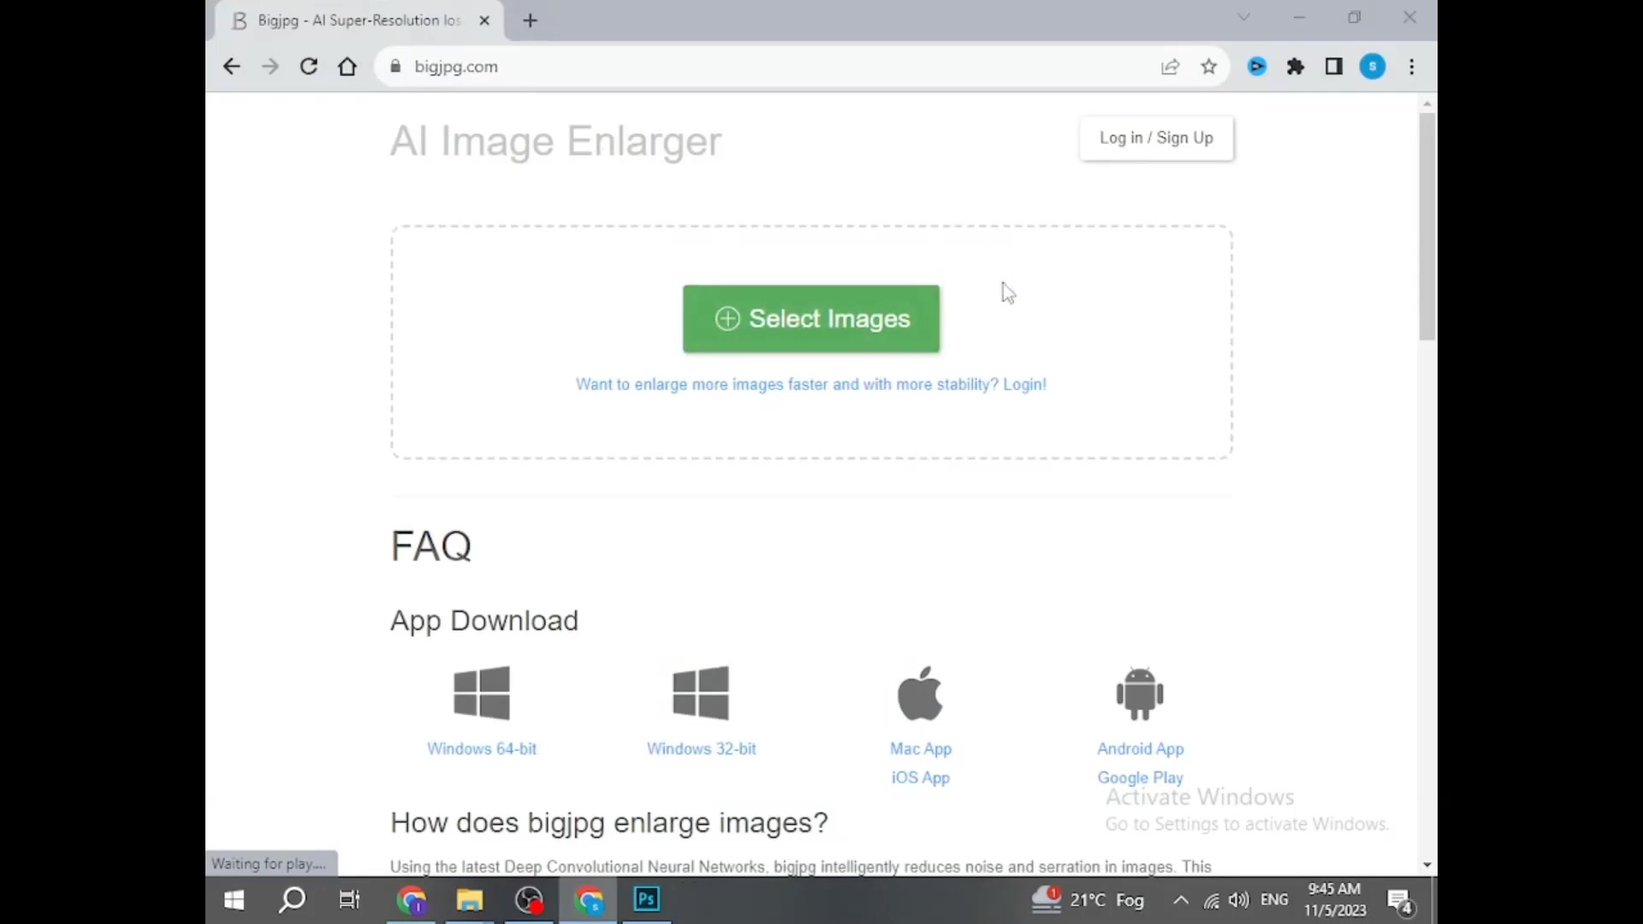
Task: Open the tab search chevron dropdown
Action: click(1244, 17)
